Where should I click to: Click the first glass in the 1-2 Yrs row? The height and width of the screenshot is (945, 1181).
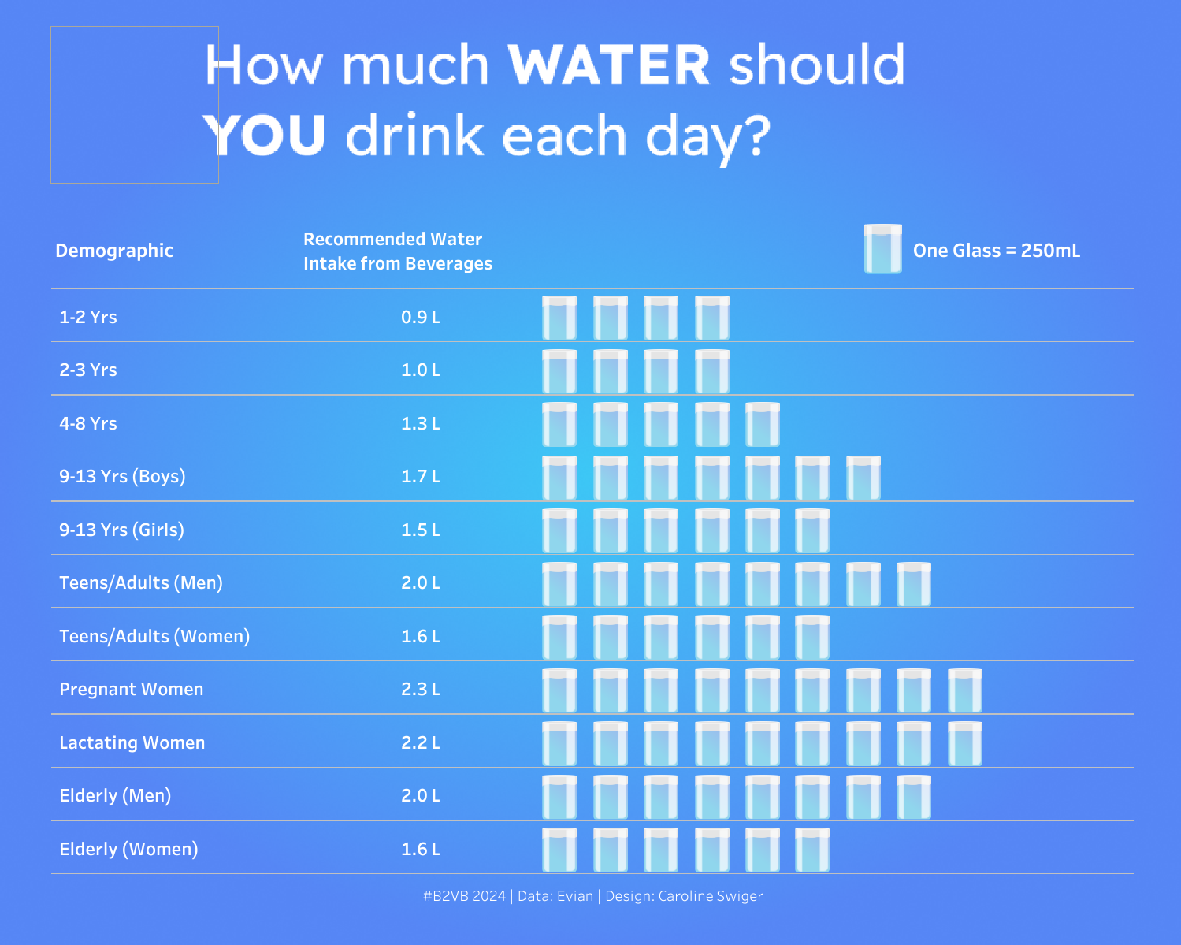[x=559, y=318]
